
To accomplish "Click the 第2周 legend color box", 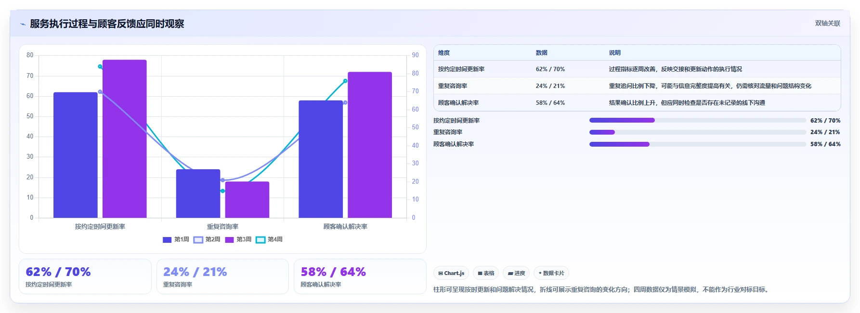I will coord(198,239).
